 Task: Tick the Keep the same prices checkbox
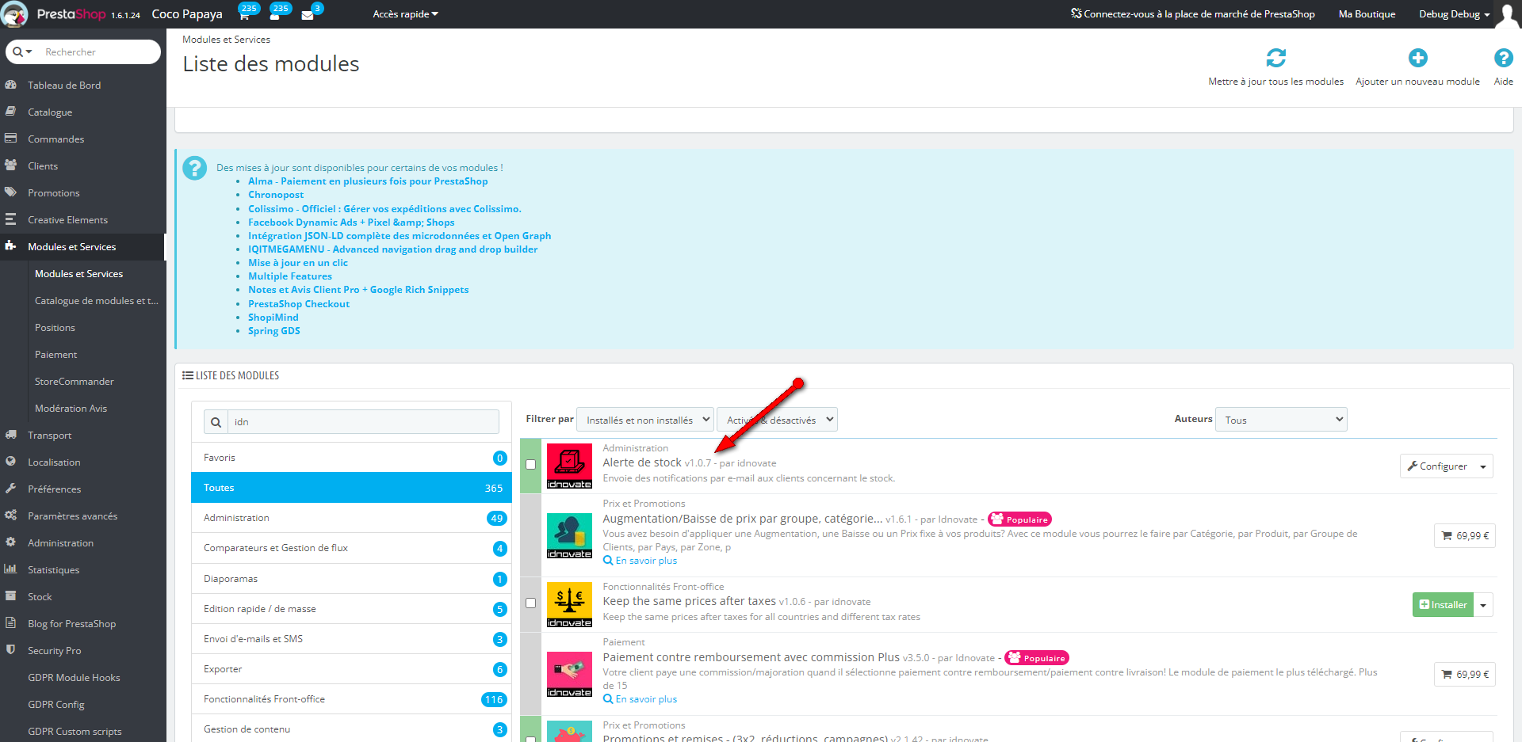(531, 603)
